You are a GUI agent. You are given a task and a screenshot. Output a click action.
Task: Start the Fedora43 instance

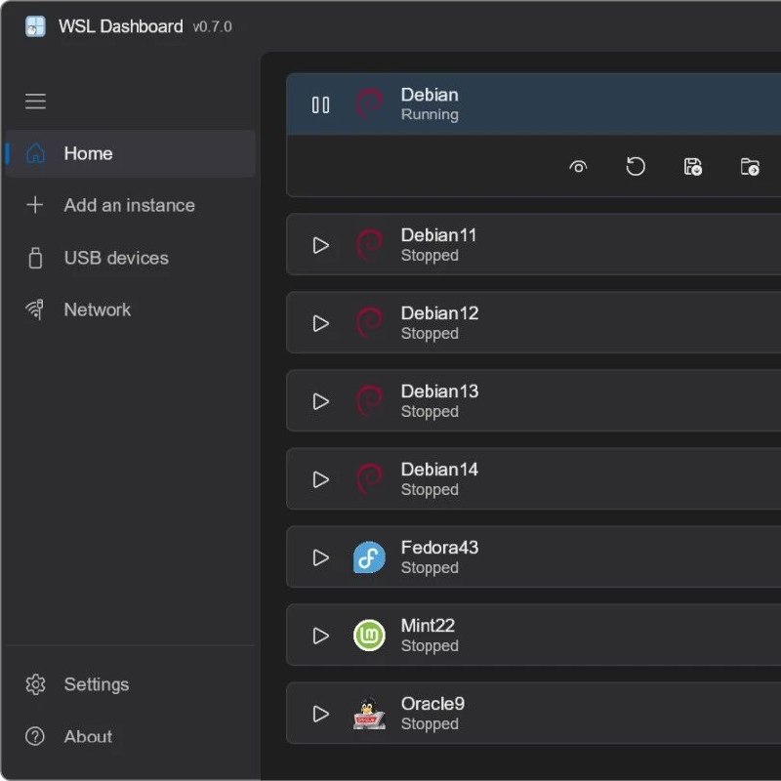click(x=320, y=557)
